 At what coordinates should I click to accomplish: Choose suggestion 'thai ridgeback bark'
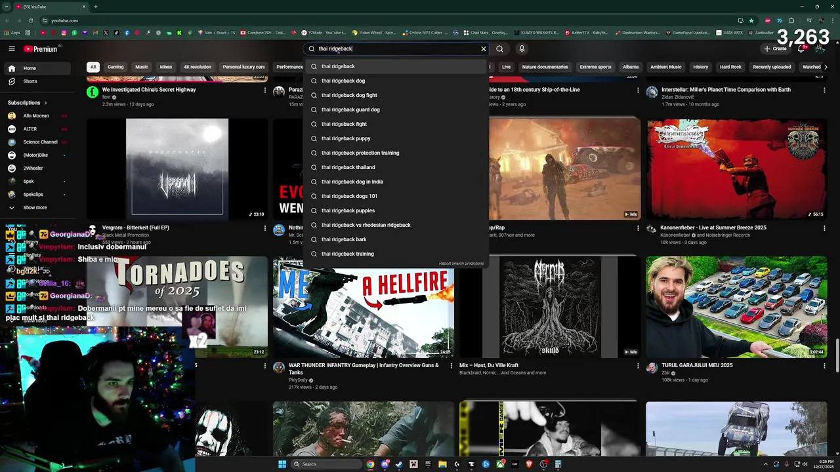[x=396, y=239]
